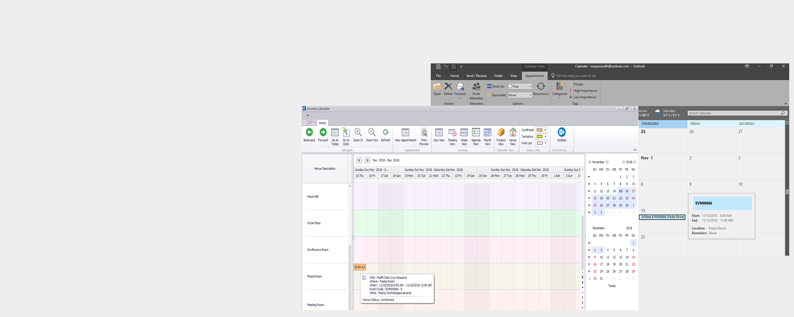Forward the selected appointment in Outlook

click(x=460, y=90)
